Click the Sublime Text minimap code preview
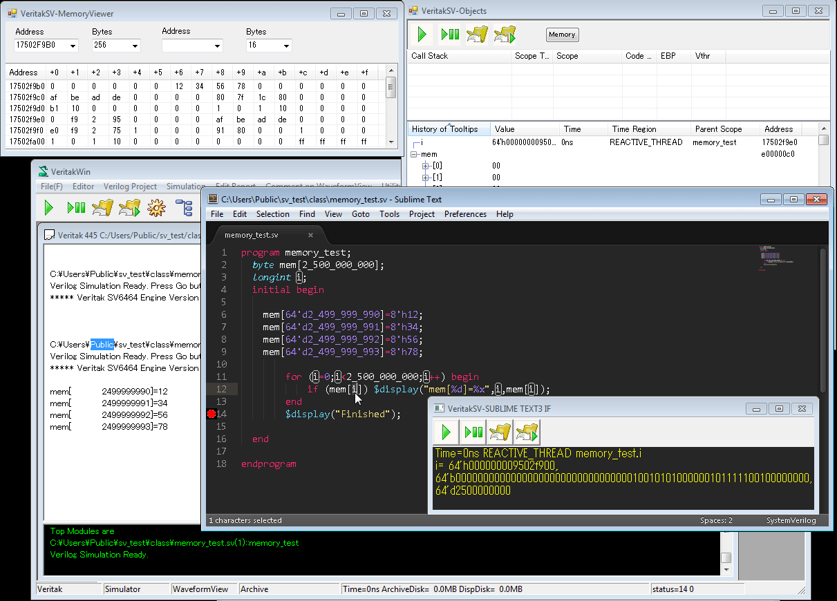Screen dimensions: 837x601 [772, 257]
